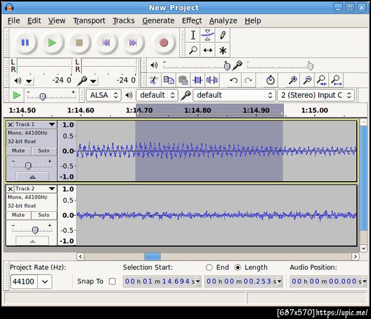371x319 pixels.
Task: Open the Project Rate dropdown
Action: click(46, 281)
